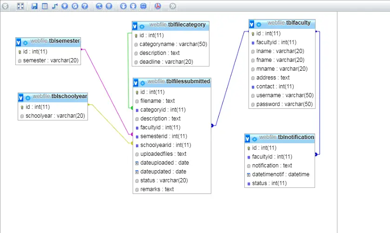This screenshot has width=390, height=233.
Task: Collapse tblsemester table with its V button
Action: point(19,42)
